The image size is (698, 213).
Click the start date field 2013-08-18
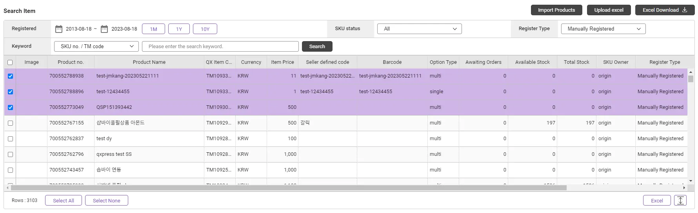[x=79, y=29]
